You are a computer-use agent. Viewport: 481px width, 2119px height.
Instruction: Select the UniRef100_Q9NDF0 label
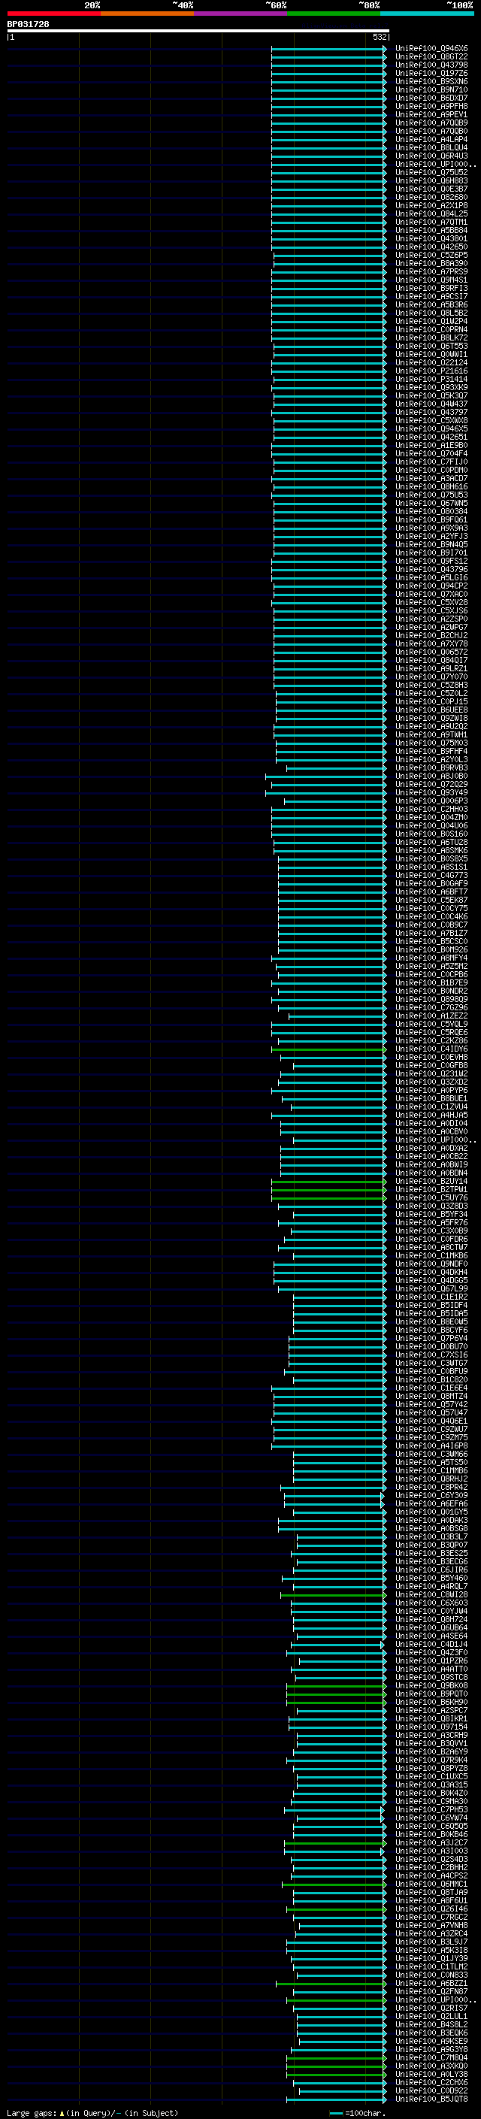[431, 1264]
